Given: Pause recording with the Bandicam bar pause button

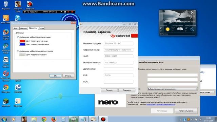Looking at the screenshot, I should [x=68, y=12].
